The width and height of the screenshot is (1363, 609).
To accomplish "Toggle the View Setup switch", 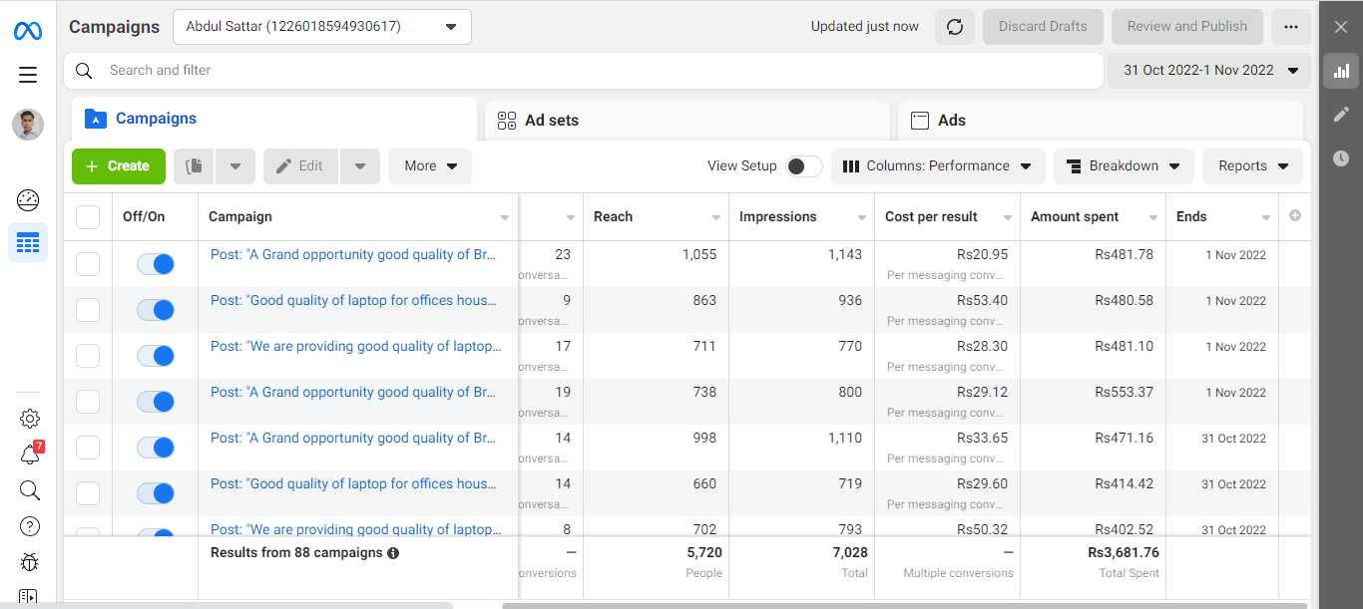I will click(804, 166).
